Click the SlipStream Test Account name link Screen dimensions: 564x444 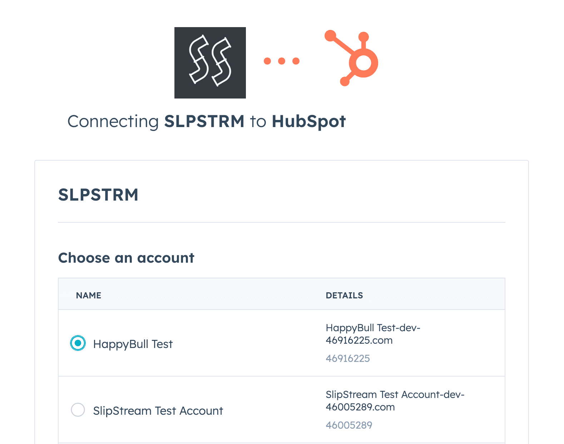pos(158,410)
